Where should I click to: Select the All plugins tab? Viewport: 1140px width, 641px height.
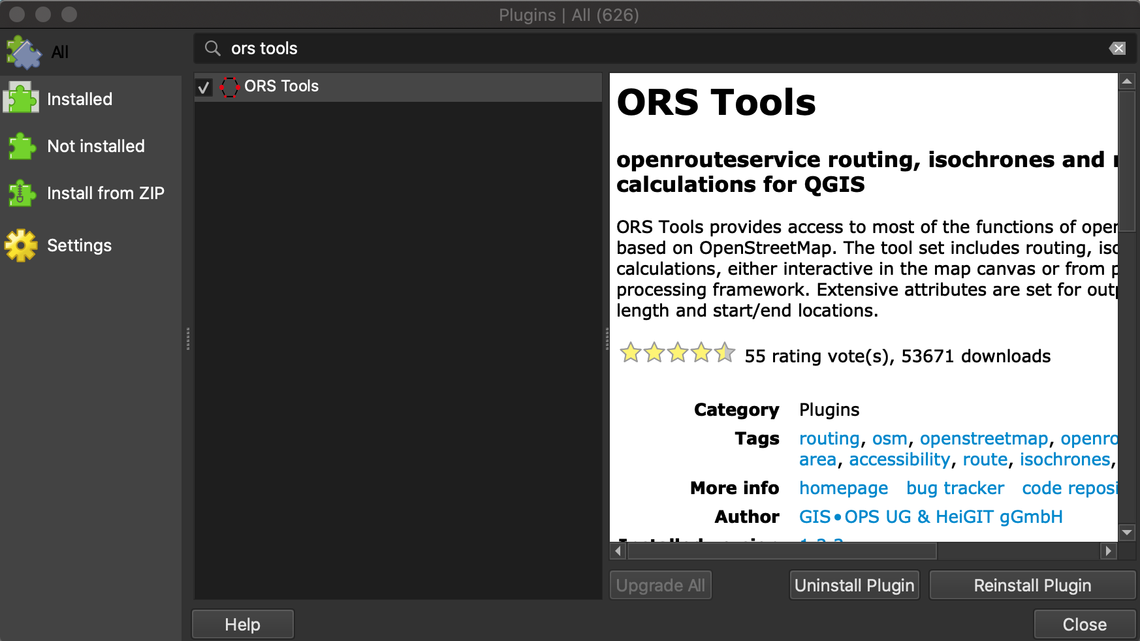click(x=91, y=52)
